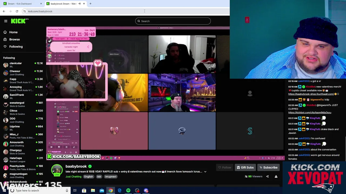The height and width of the screenshot is (194, 346).
Task: Click the Browse icon in sidebar
Action: click(5, 39)
